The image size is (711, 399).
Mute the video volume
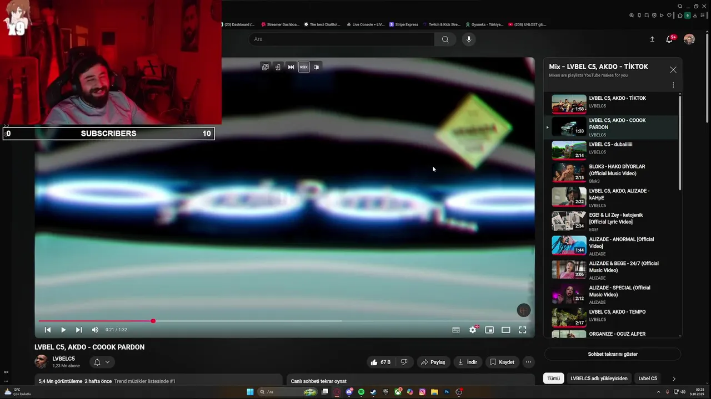point(95,330)
